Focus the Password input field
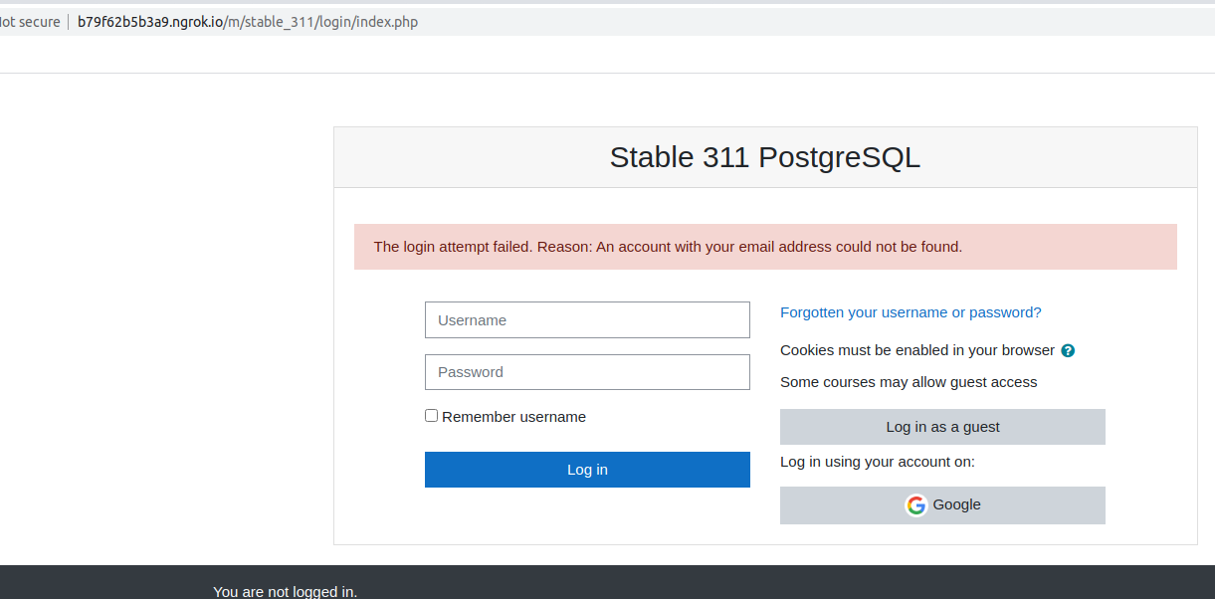Image resolution: width=1215 pixels, height=599 pixels. 587,372
